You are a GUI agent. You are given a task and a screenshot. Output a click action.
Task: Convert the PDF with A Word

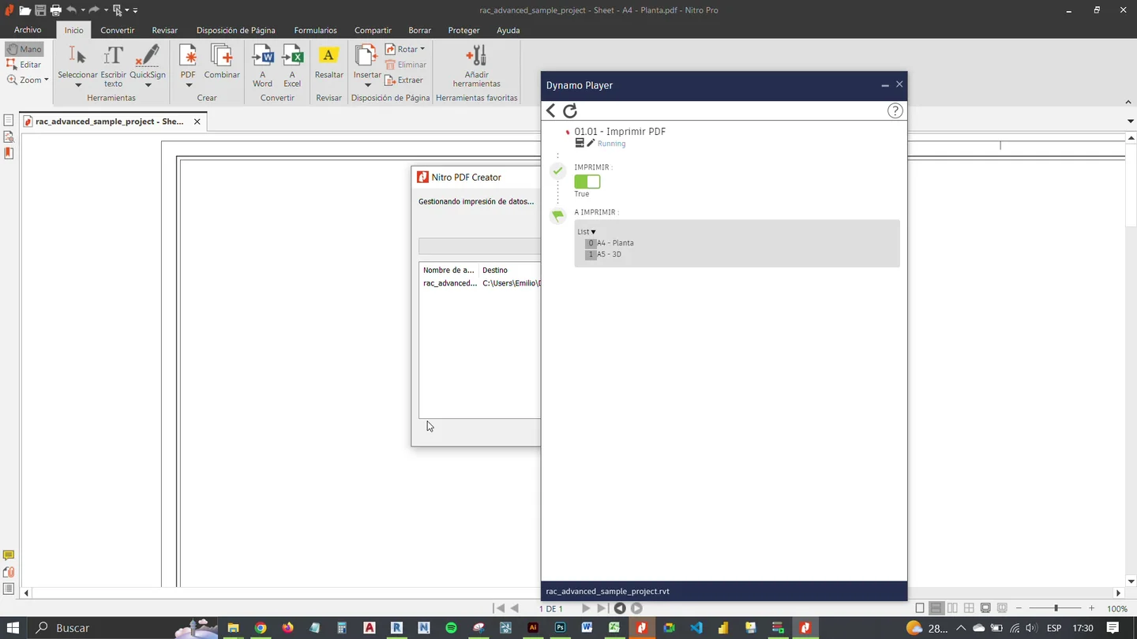tap(262, 66)
